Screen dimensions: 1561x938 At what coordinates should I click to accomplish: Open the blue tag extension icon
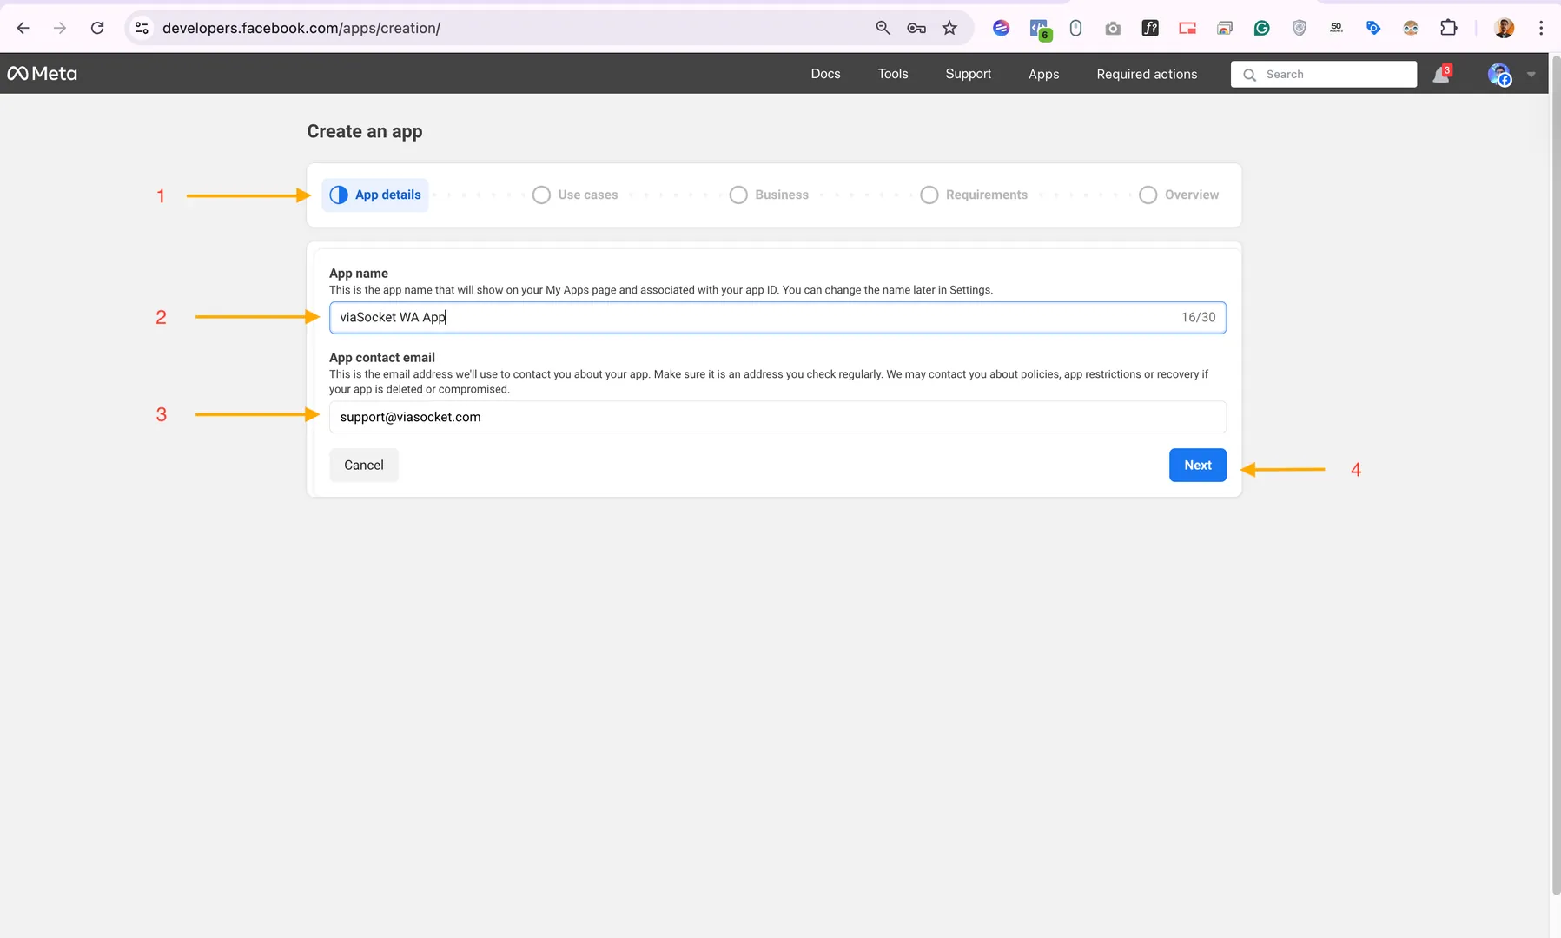(x=1373, y=29)
